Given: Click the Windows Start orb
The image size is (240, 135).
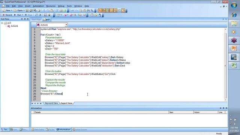Looking at the screenshot, I should coord(234,5).
